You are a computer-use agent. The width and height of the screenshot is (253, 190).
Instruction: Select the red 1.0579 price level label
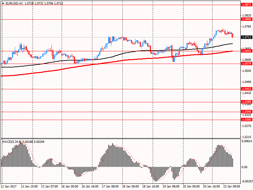point(246,64)
